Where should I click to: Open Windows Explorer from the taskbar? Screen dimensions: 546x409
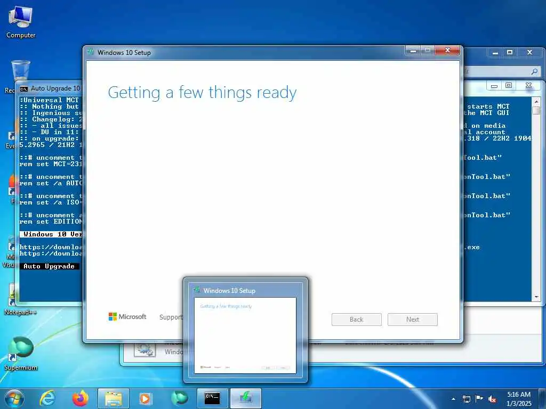tap(114, 398)
